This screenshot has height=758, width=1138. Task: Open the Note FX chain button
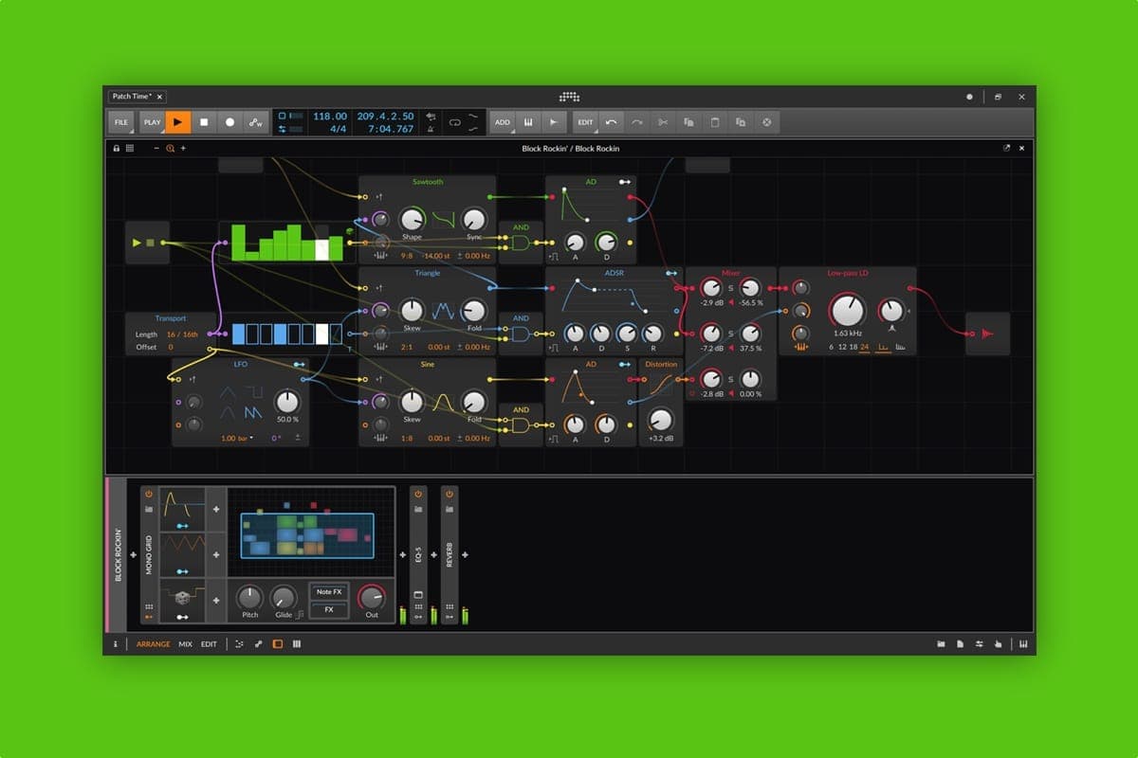point(329,591)
